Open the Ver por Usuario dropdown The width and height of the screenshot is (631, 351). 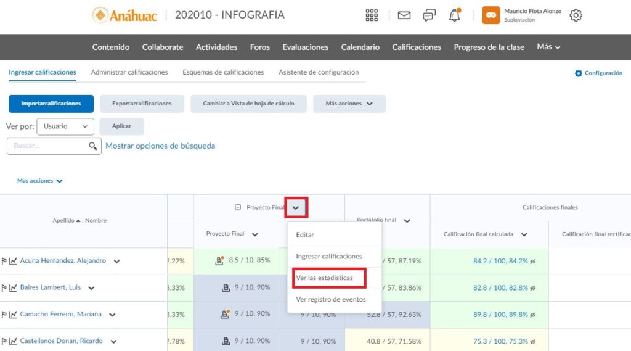[65, 126]
